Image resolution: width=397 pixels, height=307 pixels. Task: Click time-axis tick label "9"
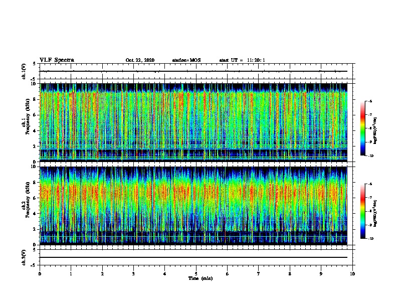(x=321, y=274)
